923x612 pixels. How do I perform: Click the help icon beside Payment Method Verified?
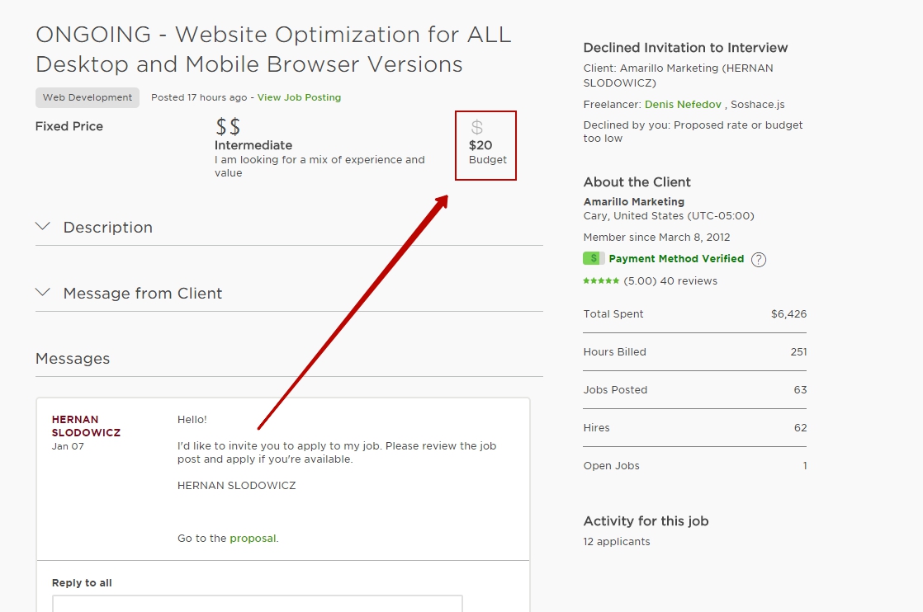tap(759, 259)
